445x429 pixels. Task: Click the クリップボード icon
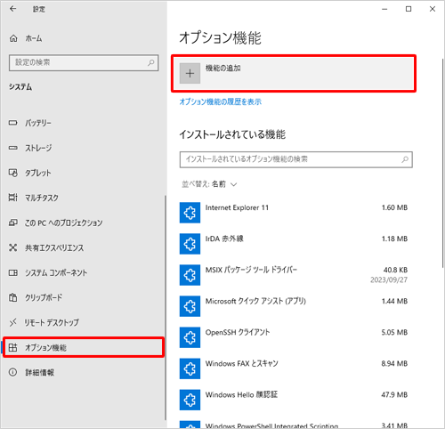[13, 297]
